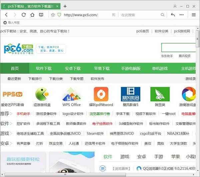Focus the 在此搜索 browser search box
The height and width of the screenshot is (177, 200).
140,15
